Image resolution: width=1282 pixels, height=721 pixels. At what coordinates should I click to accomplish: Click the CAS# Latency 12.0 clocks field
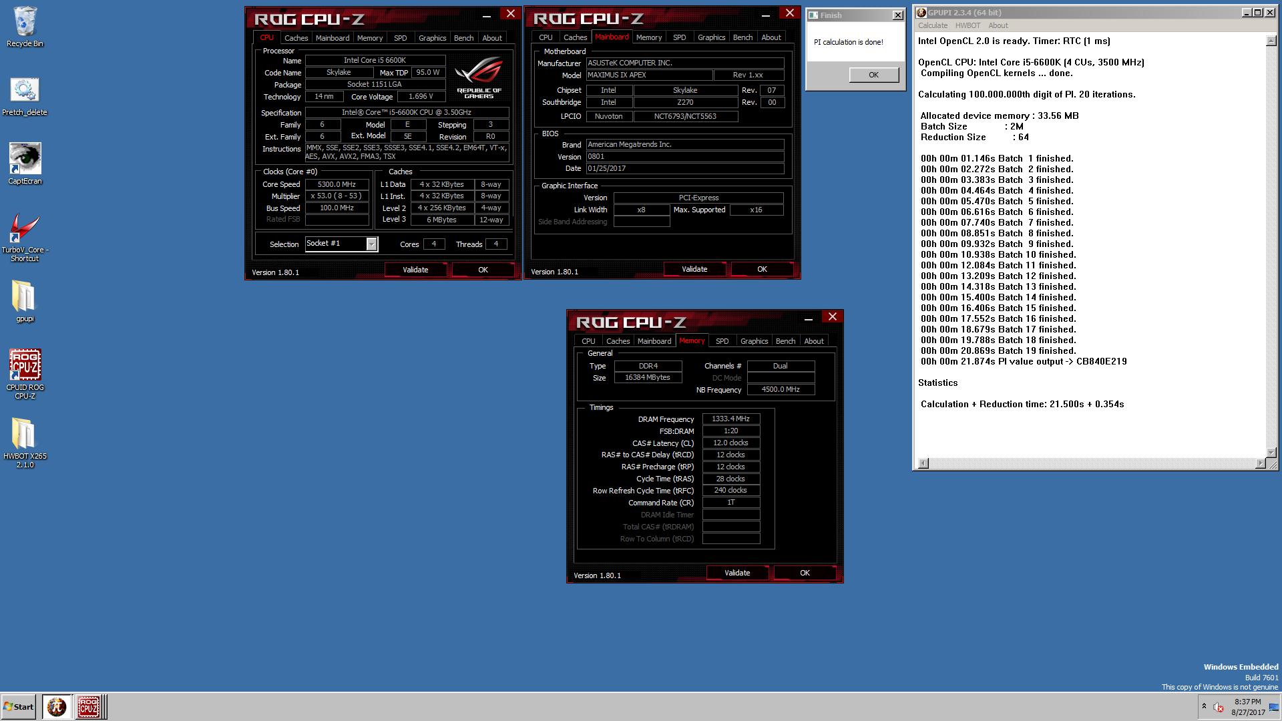[x=730, y=443]
